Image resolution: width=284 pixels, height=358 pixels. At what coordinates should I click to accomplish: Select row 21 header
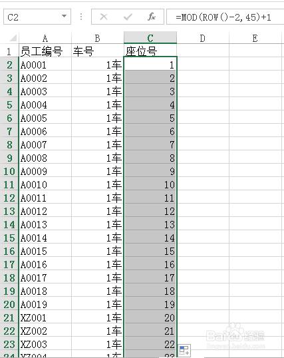[9, 317]
